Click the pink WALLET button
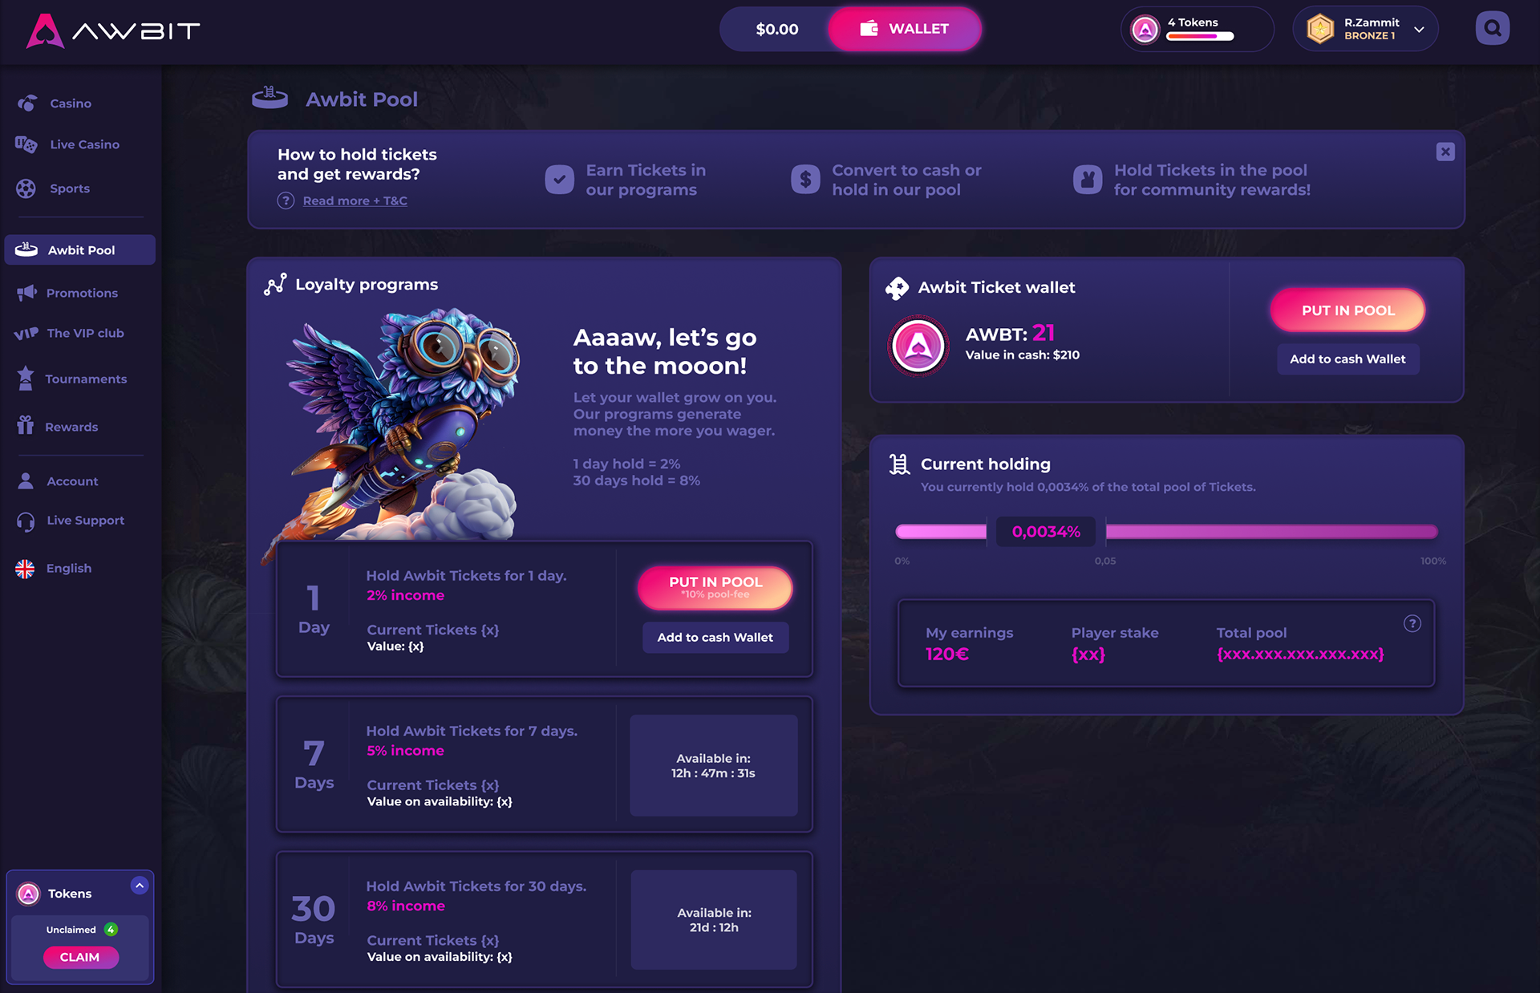This screenshot has width=1540, height=993. click(x=904, y=29)
